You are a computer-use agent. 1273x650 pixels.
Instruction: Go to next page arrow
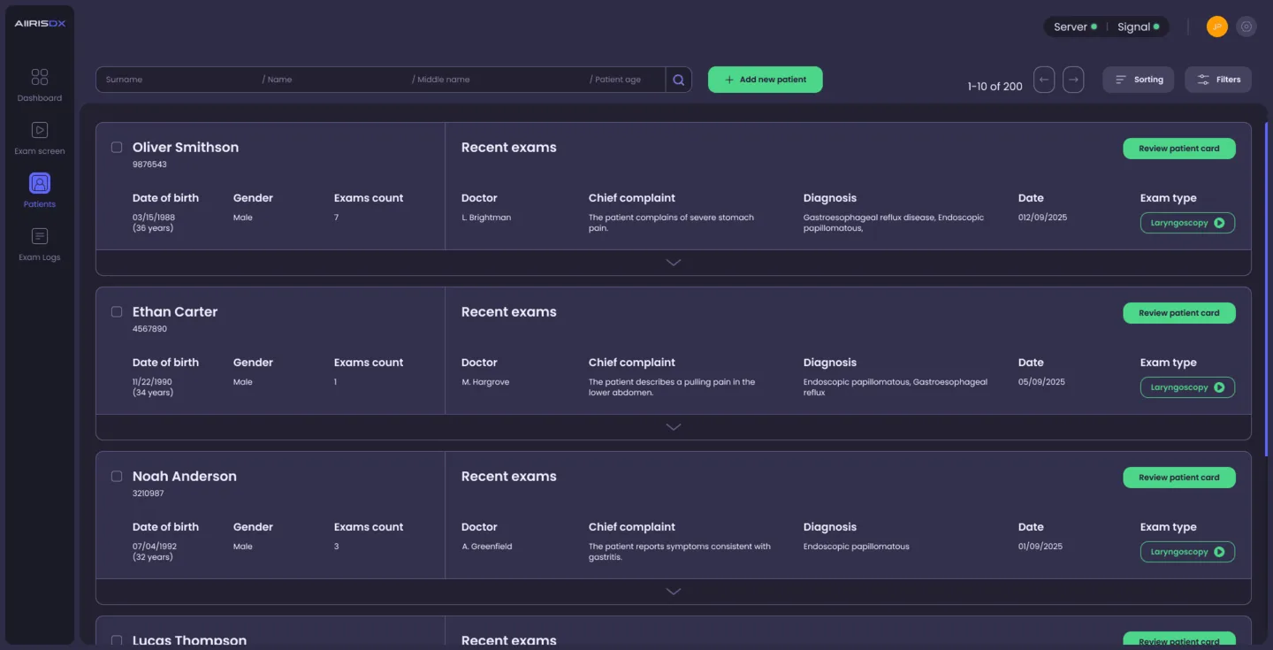click(x=1073, y=80)
